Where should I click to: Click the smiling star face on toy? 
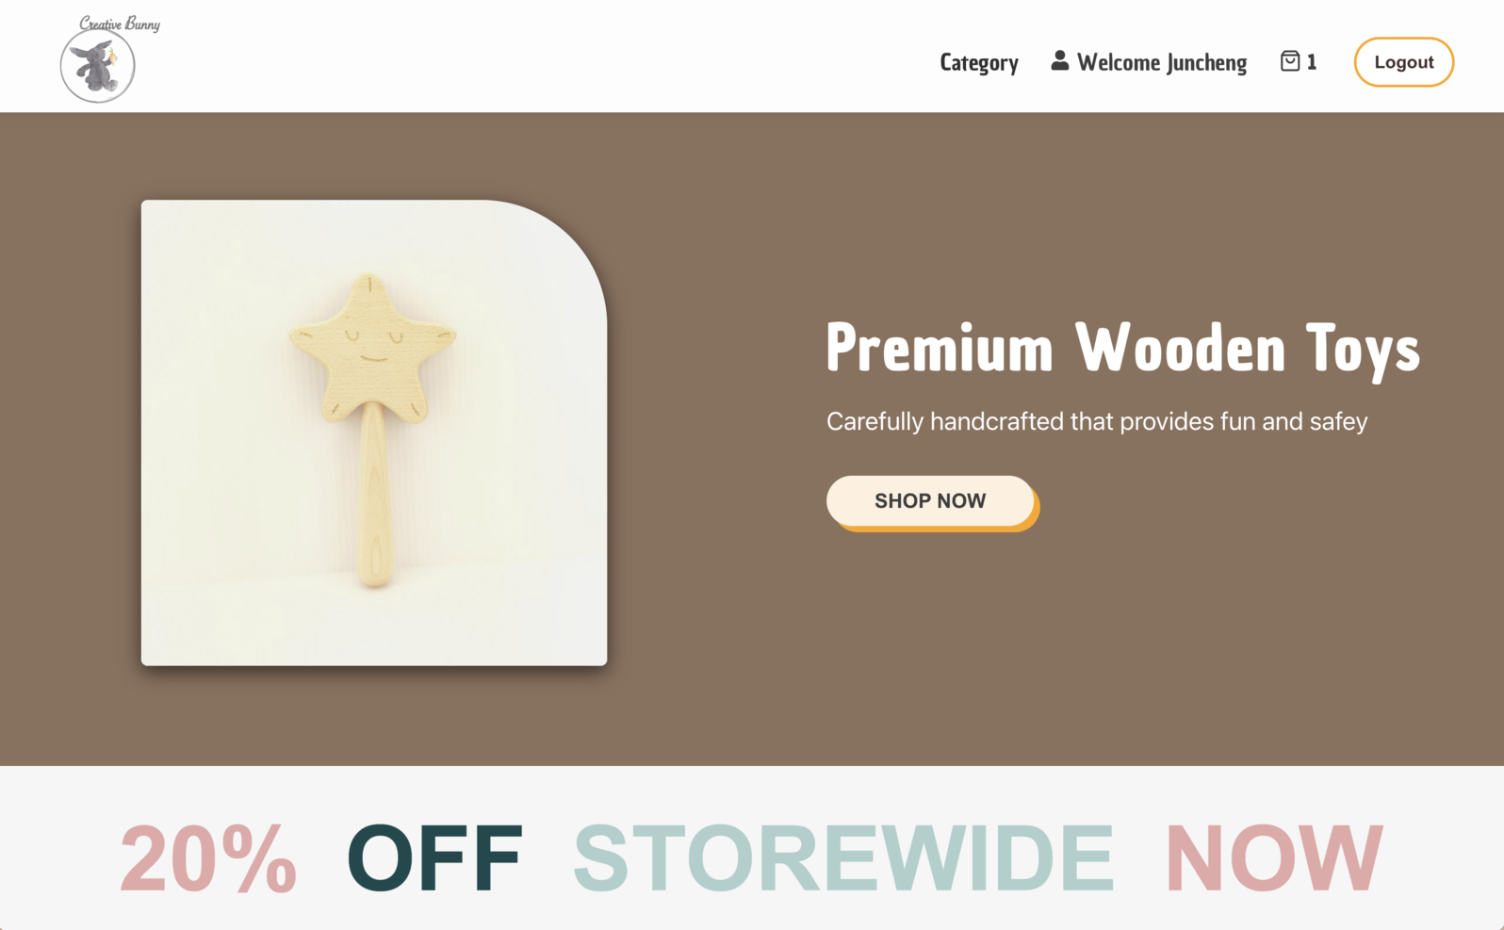point(373,346)
